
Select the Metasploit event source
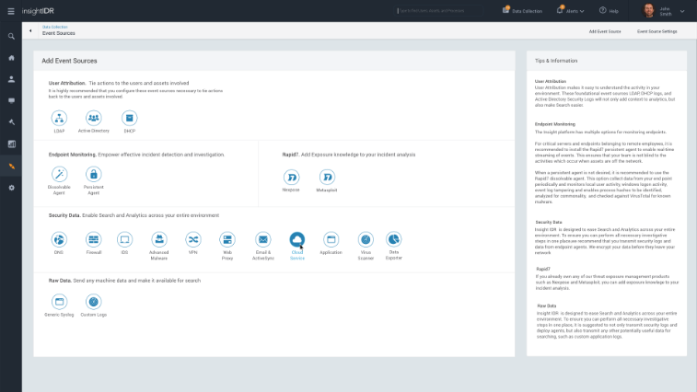coord(326,175)
